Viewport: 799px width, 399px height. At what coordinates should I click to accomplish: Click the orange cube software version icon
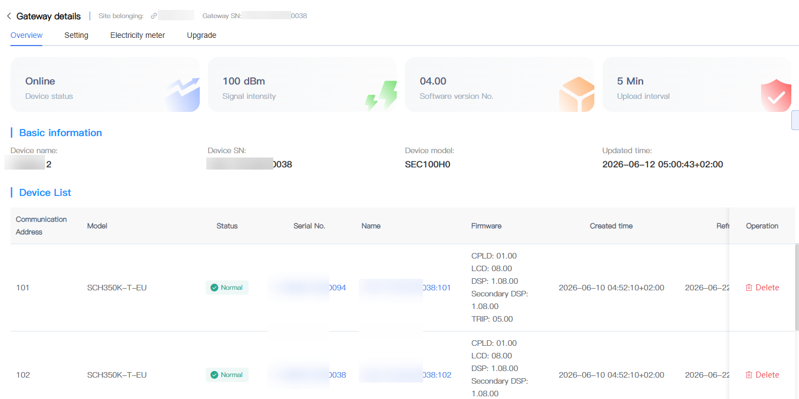tap(577, 94)
